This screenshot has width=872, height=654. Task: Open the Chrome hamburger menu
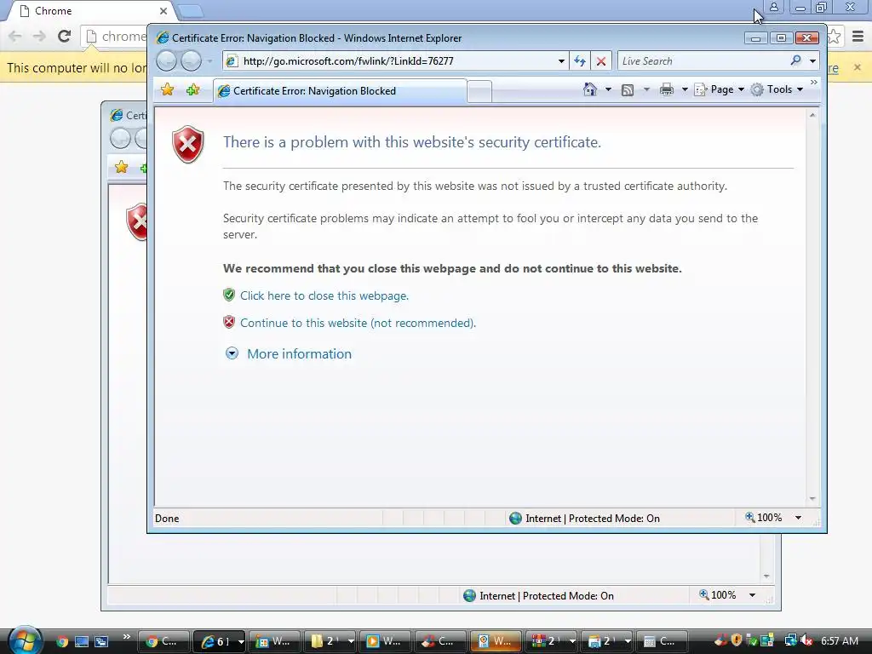(858, 37)
